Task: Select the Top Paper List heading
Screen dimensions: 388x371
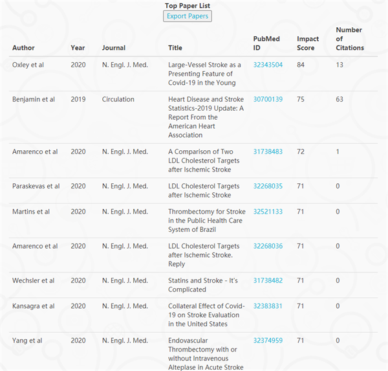Action: pos(188,6)
